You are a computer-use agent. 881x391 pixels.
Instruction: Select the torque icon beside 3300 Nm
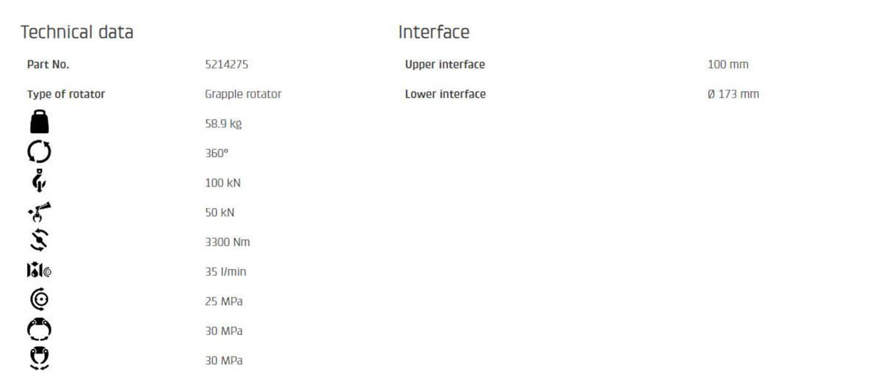click(x=39, y=241)
